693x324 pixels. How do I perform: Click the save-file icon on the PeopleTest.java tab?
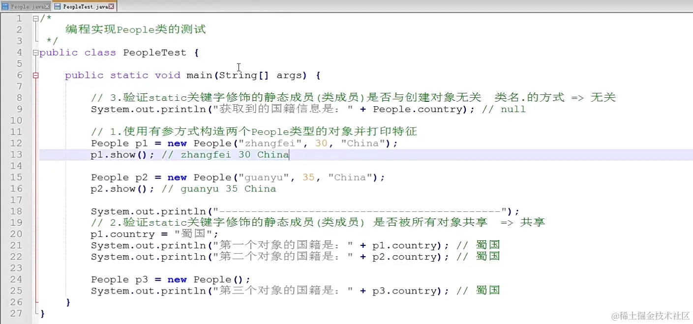[58, 6]
